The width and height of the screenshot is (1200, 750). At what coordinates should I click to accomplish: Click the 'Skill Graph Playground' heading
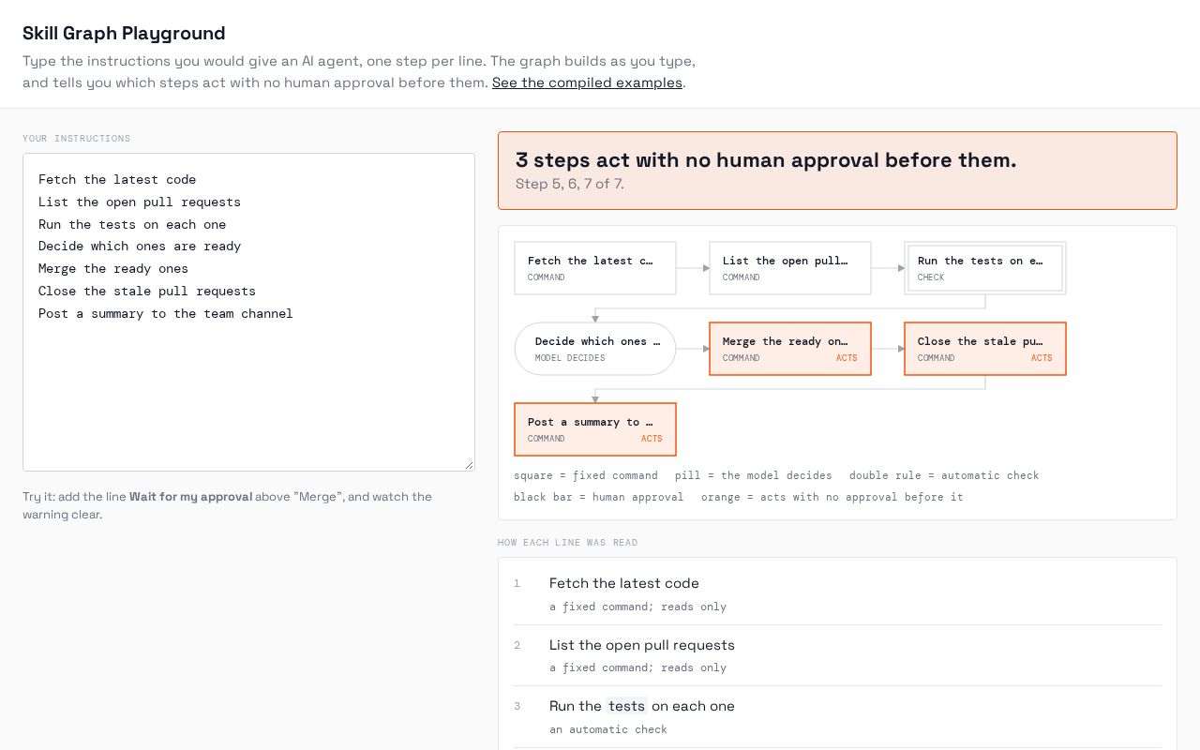124,33
